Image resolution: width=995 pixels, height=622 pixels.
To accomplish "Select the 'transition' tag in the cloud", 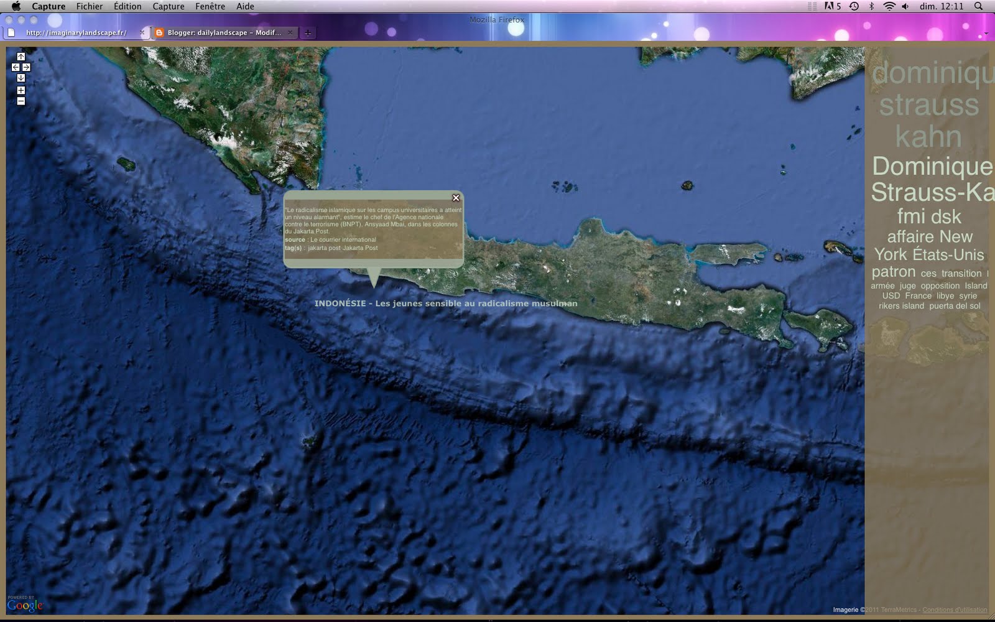I will click(x=961, y=274).
